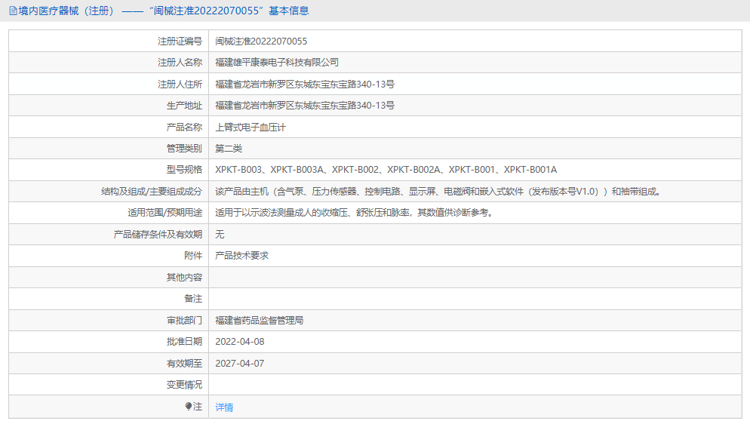Click the 产品储存条件及有效期 label
Image resolution: width=750 pixels, height=424 pixels.
pos(158,234)
